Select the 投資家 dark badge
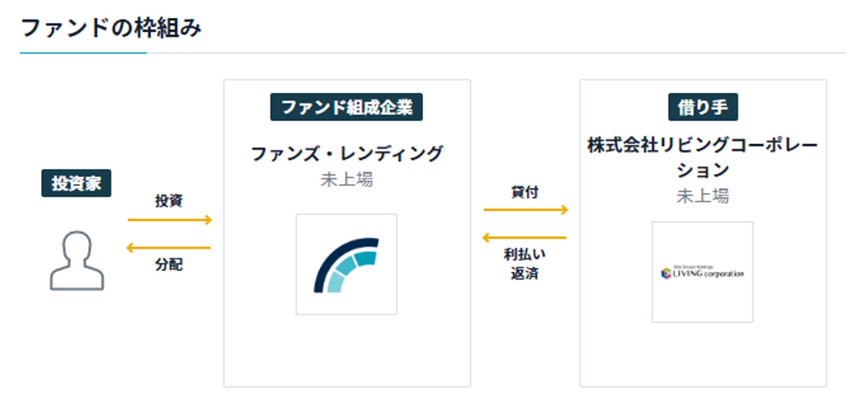848x400 pixels. tap(76, 183)
